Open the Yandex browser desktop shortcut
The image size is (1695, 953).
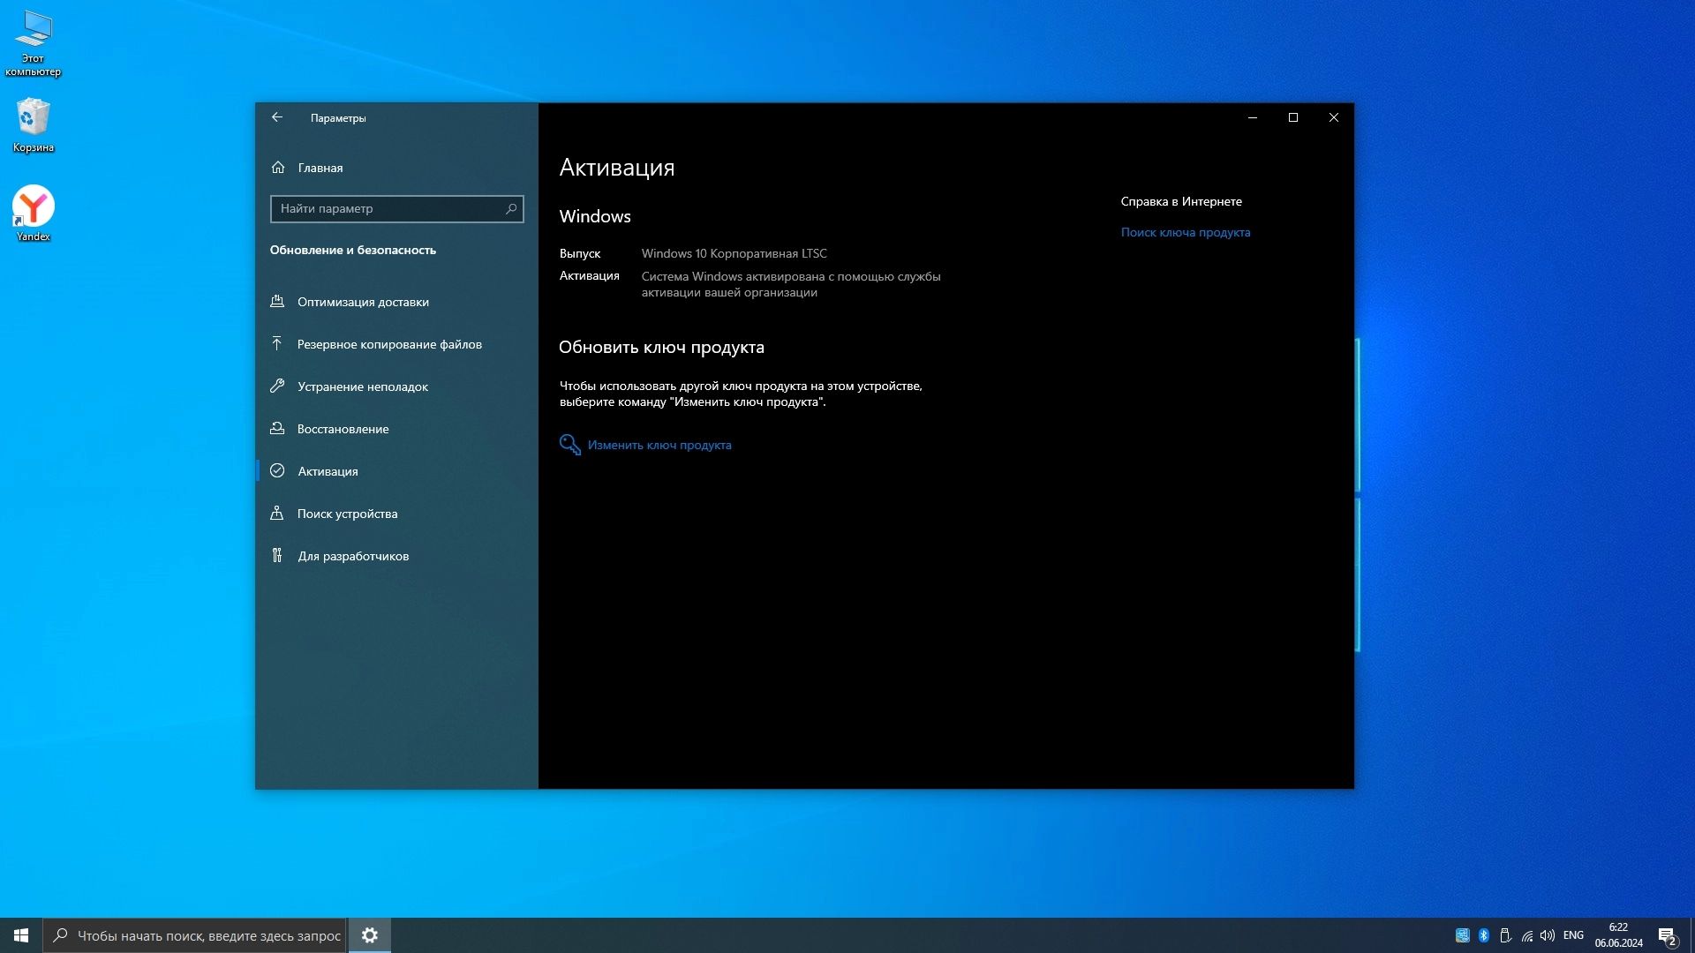(x=34, y=212)
